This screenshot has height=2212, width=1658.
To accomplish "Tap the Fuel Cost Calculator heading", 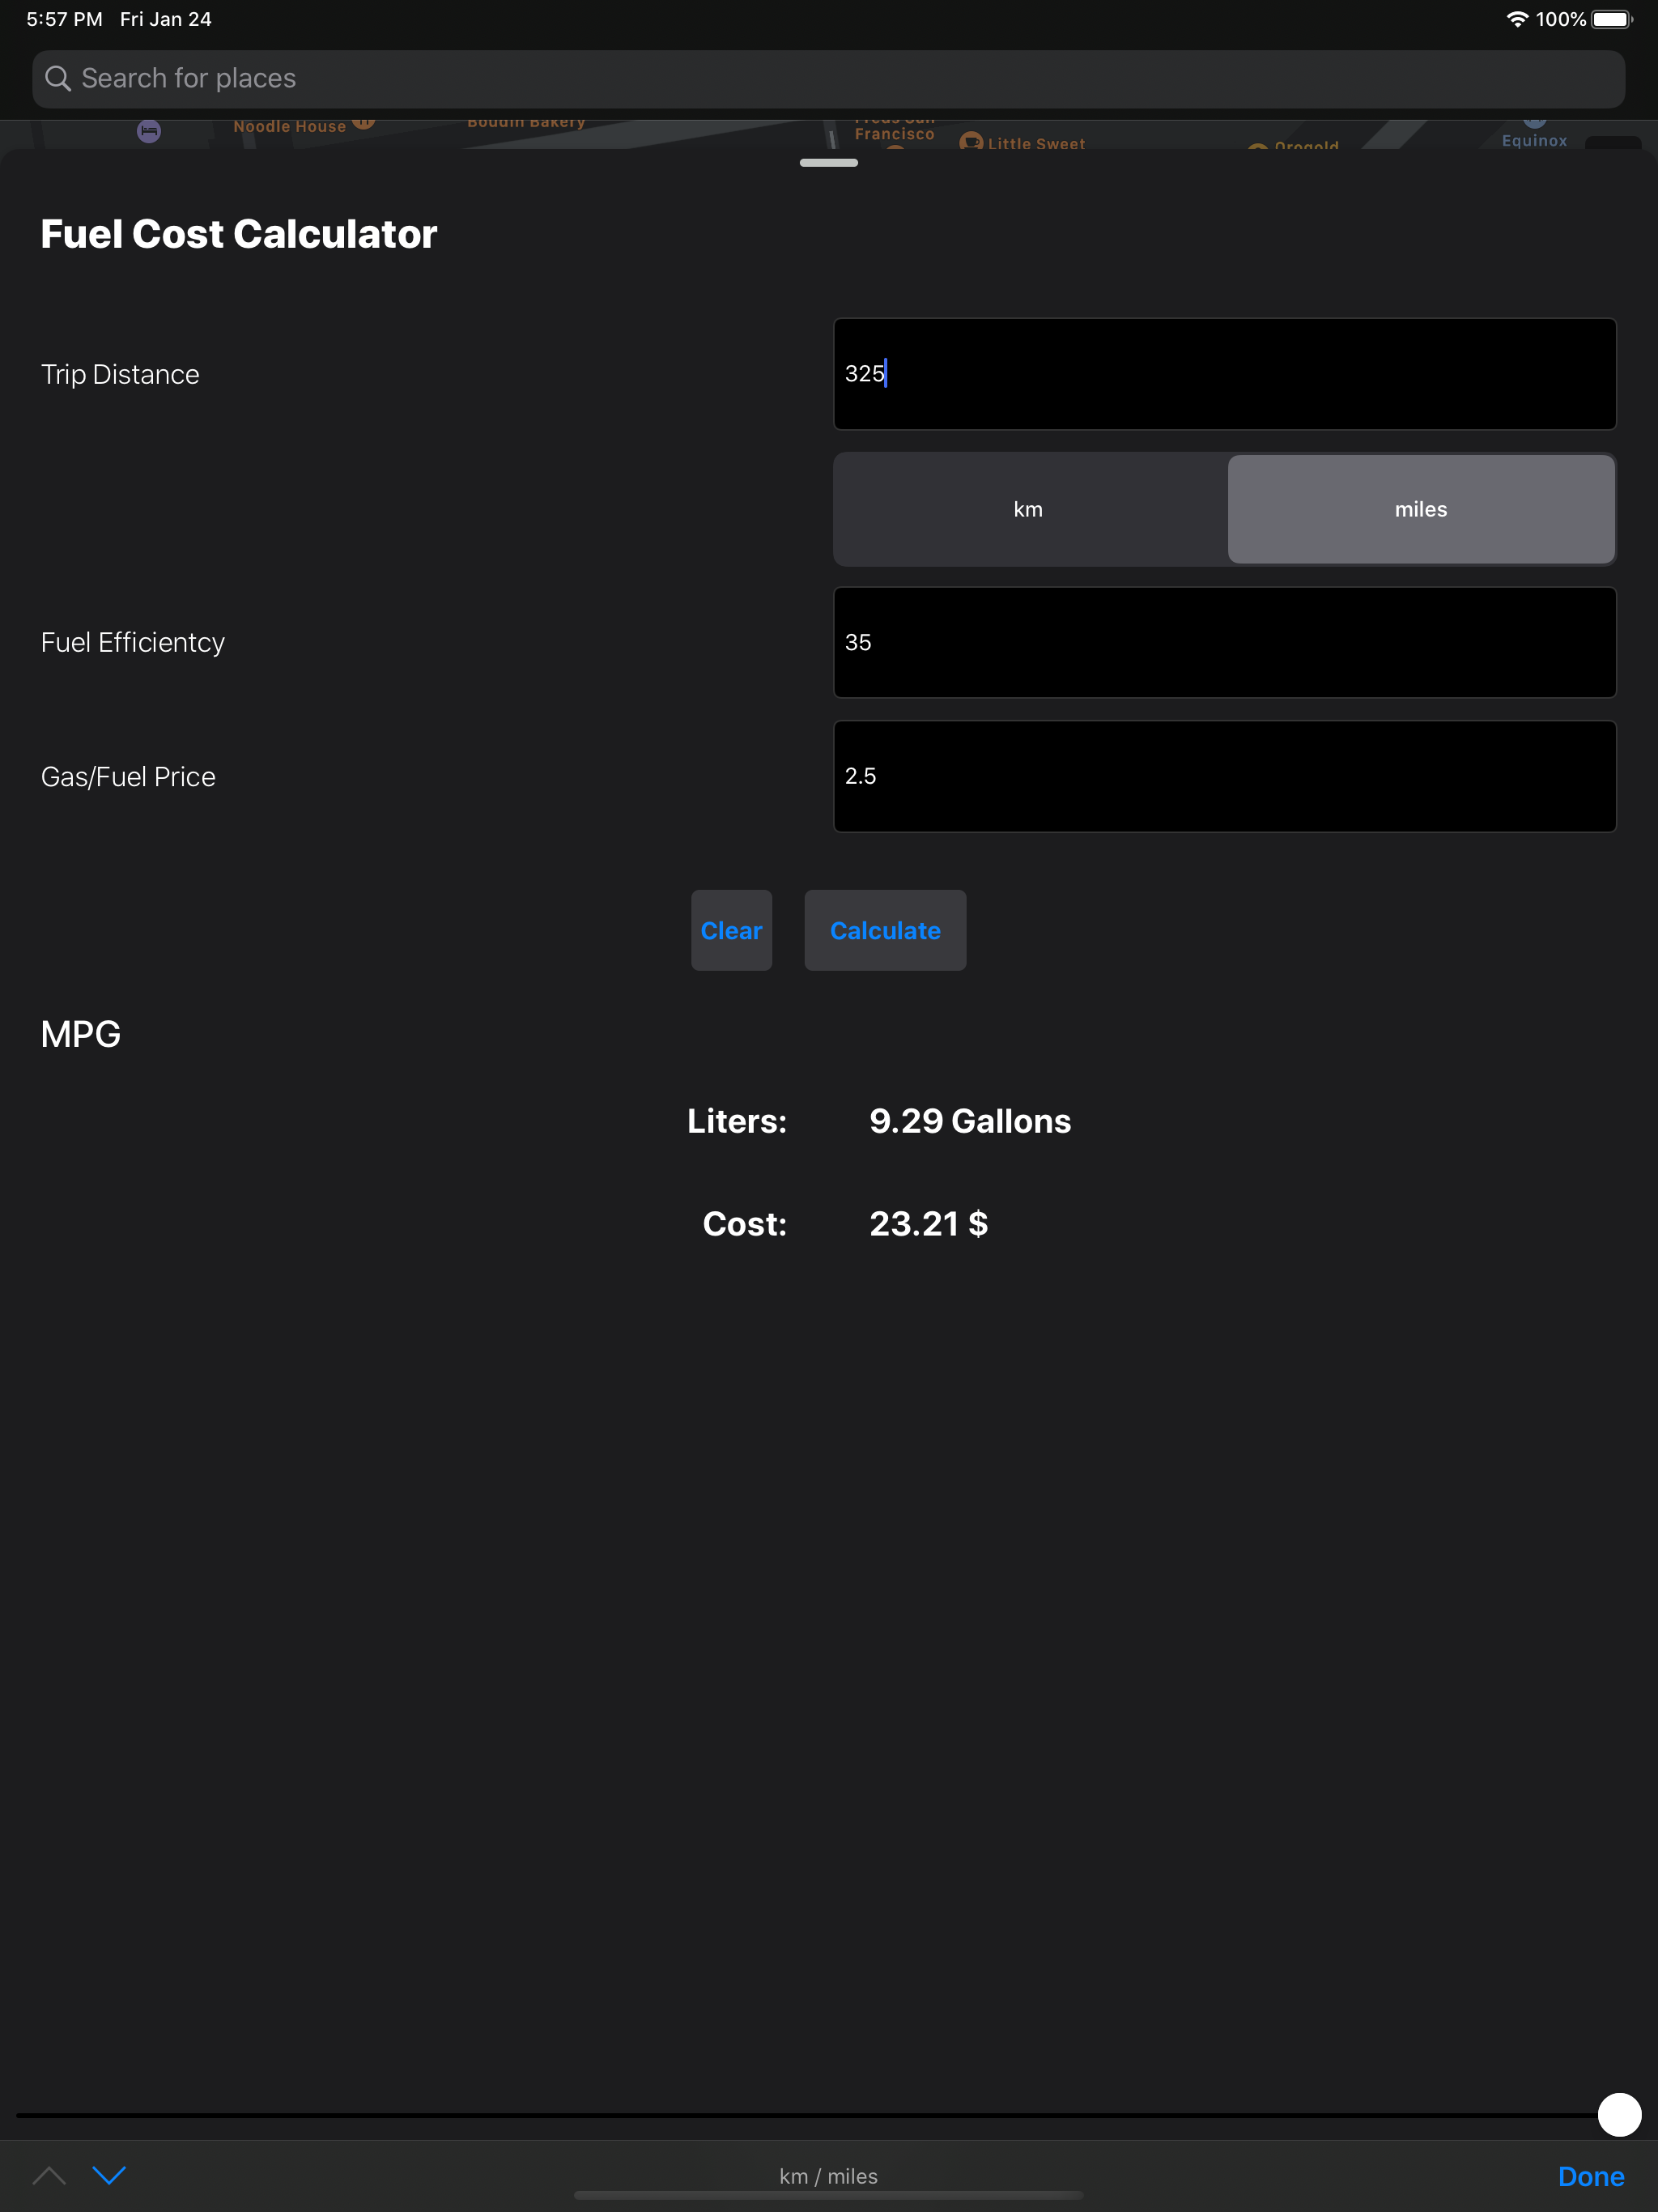I will coord(239,234).
